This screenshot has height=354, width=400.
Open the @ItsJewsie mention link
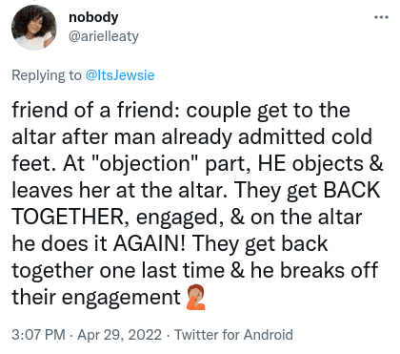point(120,75)
